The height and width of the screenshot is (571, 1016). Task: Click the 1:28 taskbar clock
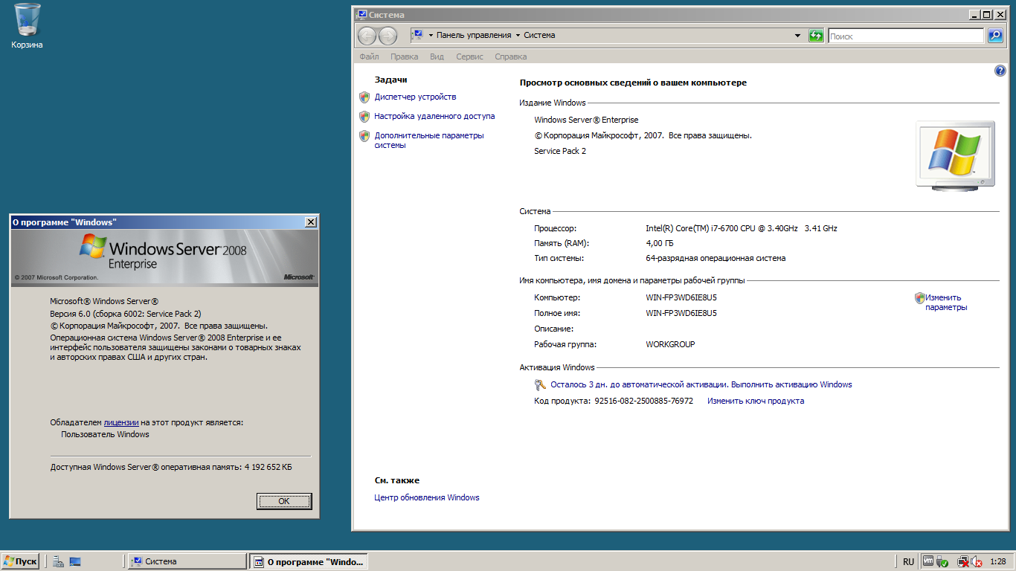[x=998, y=562]
